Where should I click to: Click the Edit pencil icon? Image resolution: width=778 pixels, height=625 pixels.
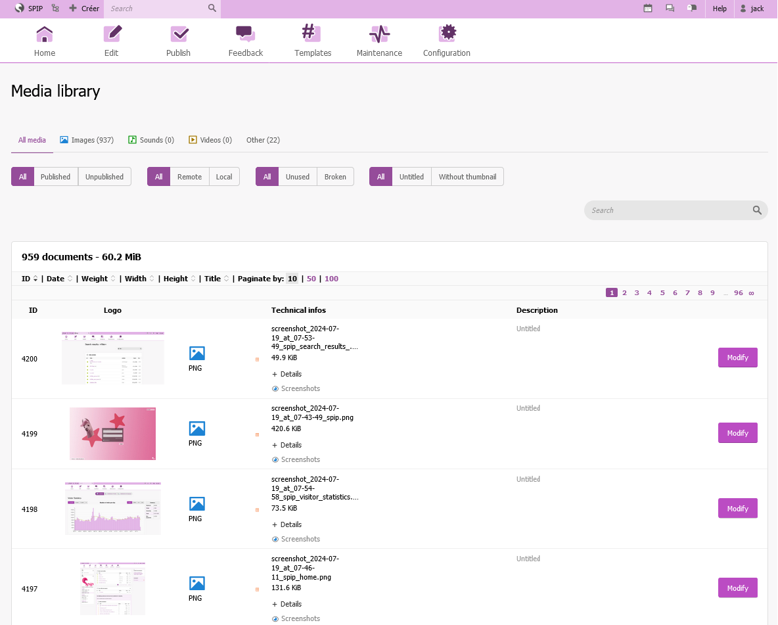(112, 34)
